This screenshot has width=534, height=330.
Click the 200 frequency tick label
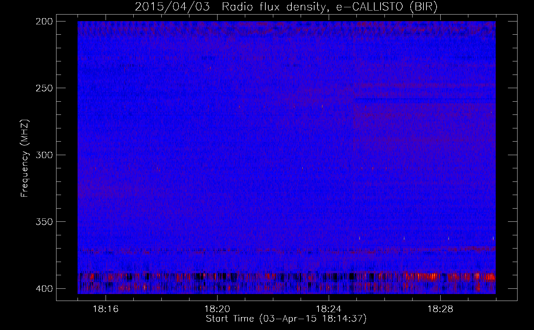[44, 21]
